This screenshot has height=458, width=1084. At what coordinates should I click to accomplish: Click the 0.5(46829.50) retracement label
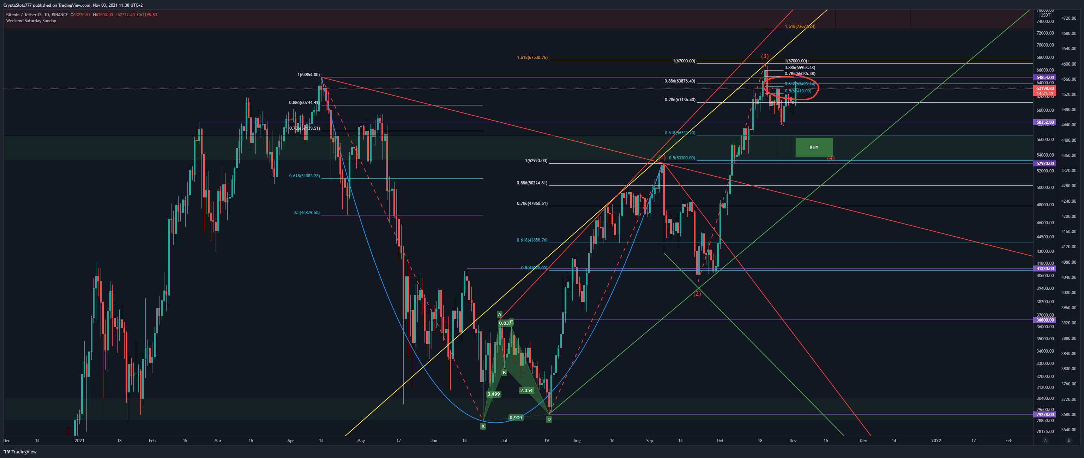point(306,212)
